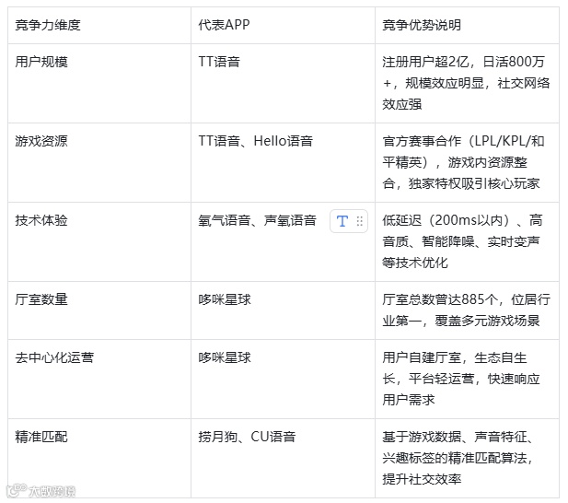
Task: Click the six-dot drag handle icon
Action: point(359,221)
